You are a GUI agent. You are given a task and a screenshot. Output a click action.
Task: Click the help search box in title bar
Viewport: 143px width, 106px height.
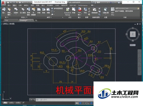(x=80, y=2)
